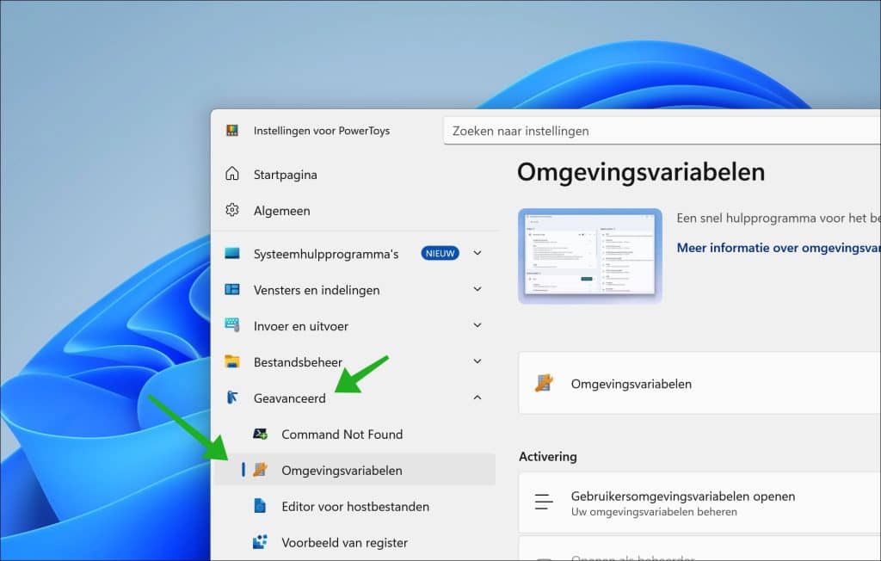Click the Omgevingsvariabelen page heading

coord(641,172)
